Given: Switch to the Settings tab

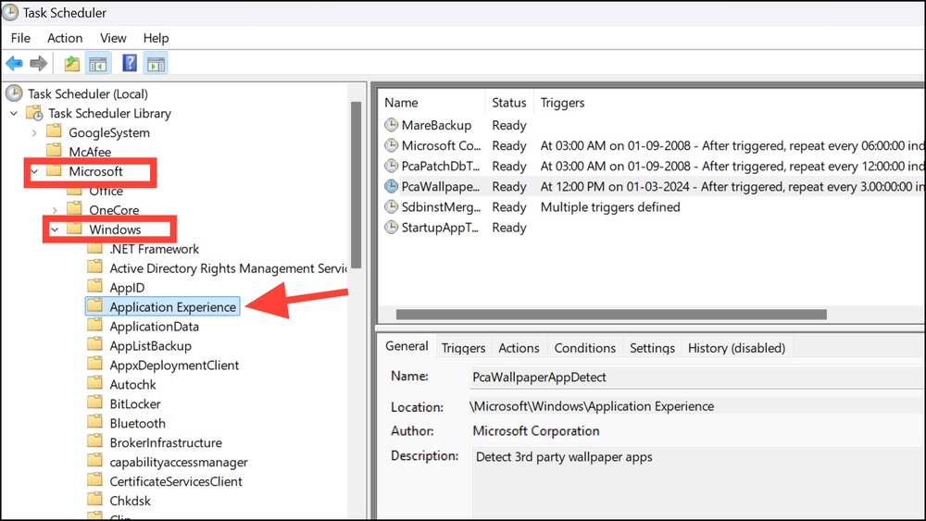Looking at the screenshot, I should click(652, 348).
